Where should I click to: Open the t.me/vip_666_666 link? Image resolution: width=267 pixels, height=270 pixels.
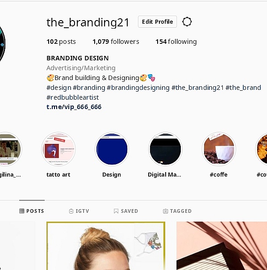click(74, 107)
